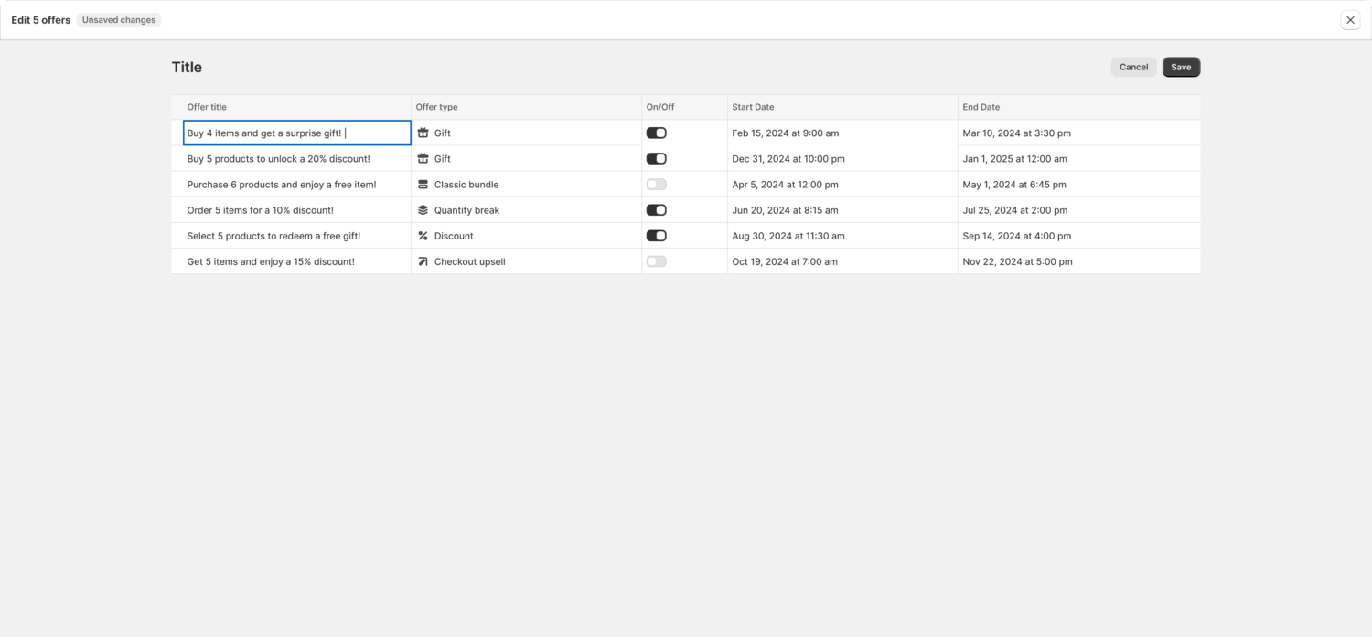Screen dimensions: 1372x637
Task: Select the 'Purchase 6 products' title cell
Action: click(x=282, y=185)
